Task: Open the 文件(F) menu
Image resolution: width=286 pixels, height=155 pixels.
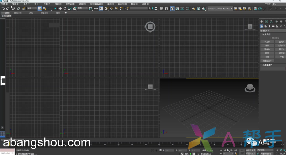Action: click(5, 4)
